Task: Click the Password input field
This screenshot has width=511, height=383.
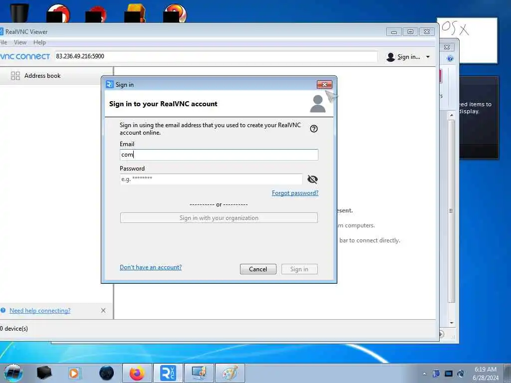Action: [211, 179]
